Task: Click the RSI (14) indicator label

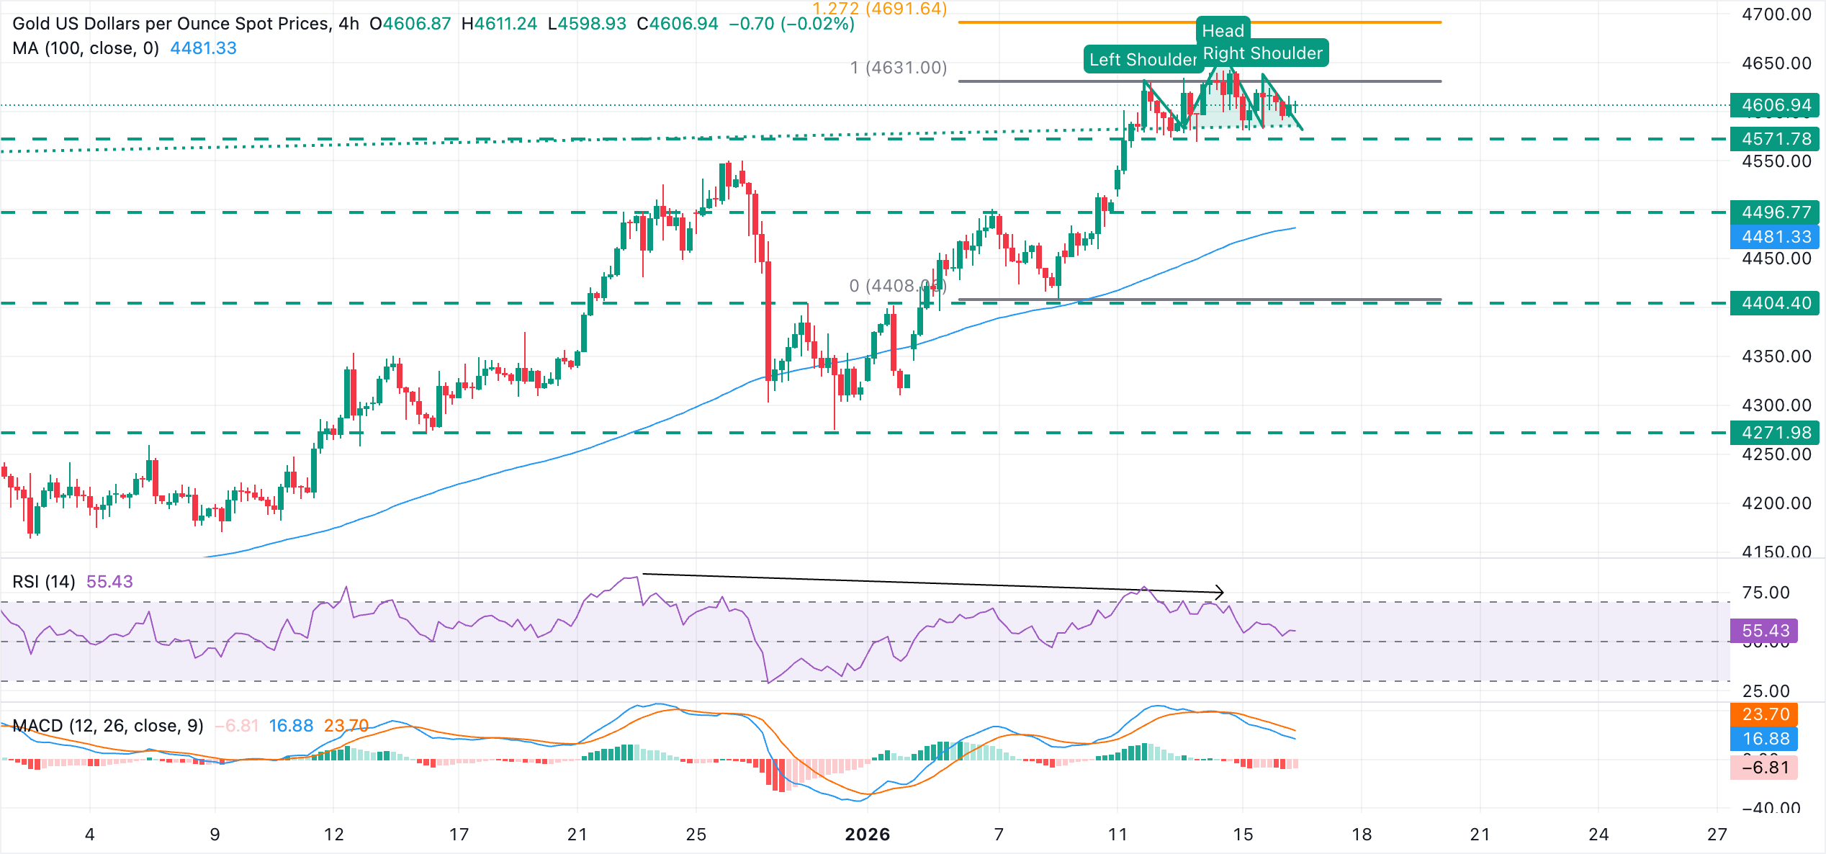Action: click(43, 581)
